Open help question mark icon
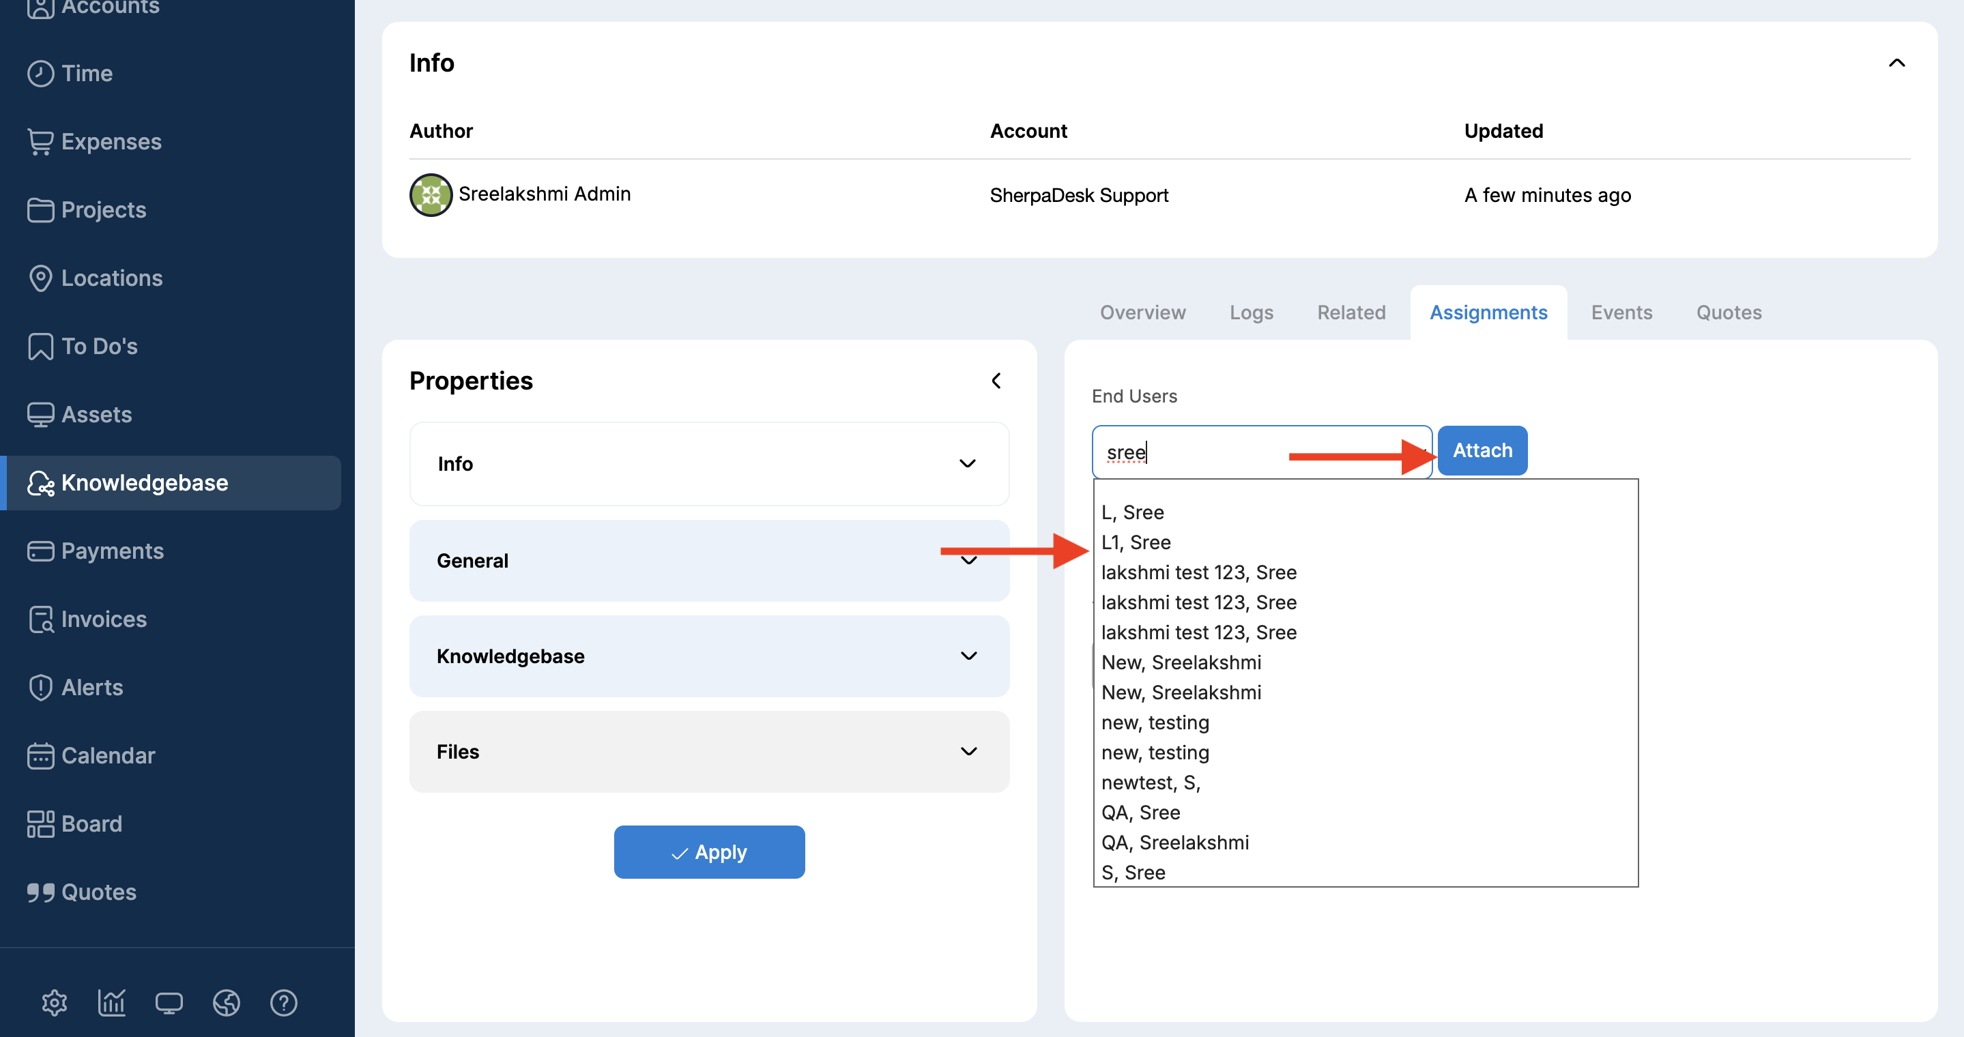1964x1037 pixels. pos(284,1003)
